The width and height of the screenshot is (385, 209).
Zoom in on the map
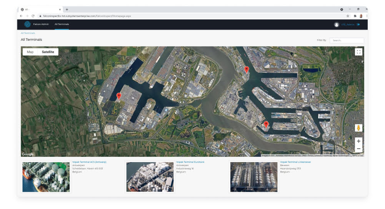click(x=358, y=141)
